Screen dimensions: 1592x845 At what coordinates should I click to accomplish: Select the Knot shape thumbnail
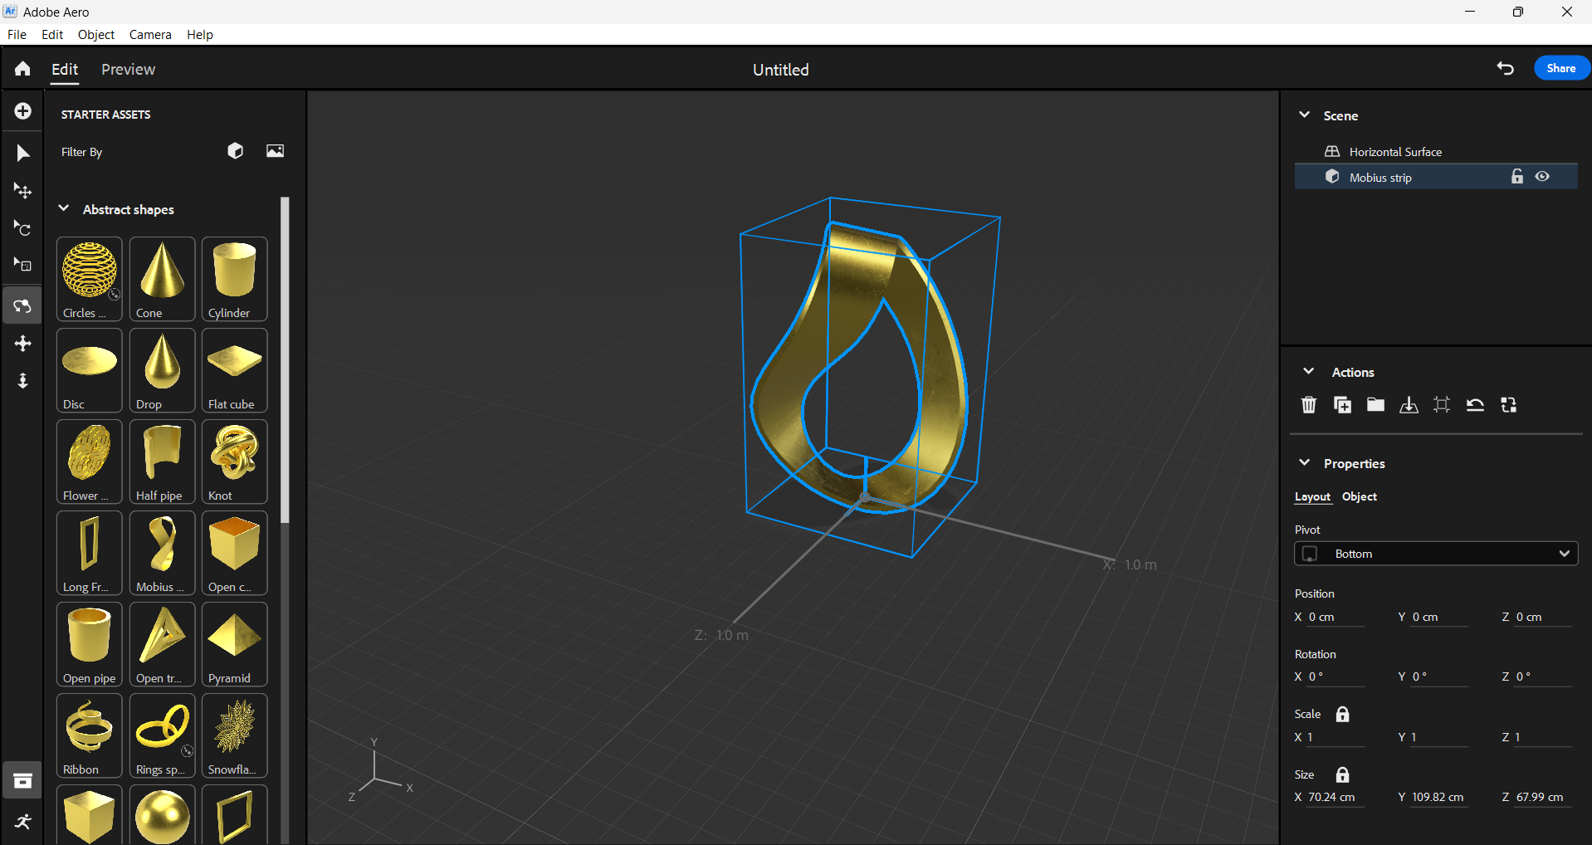[x=234, y=462]
